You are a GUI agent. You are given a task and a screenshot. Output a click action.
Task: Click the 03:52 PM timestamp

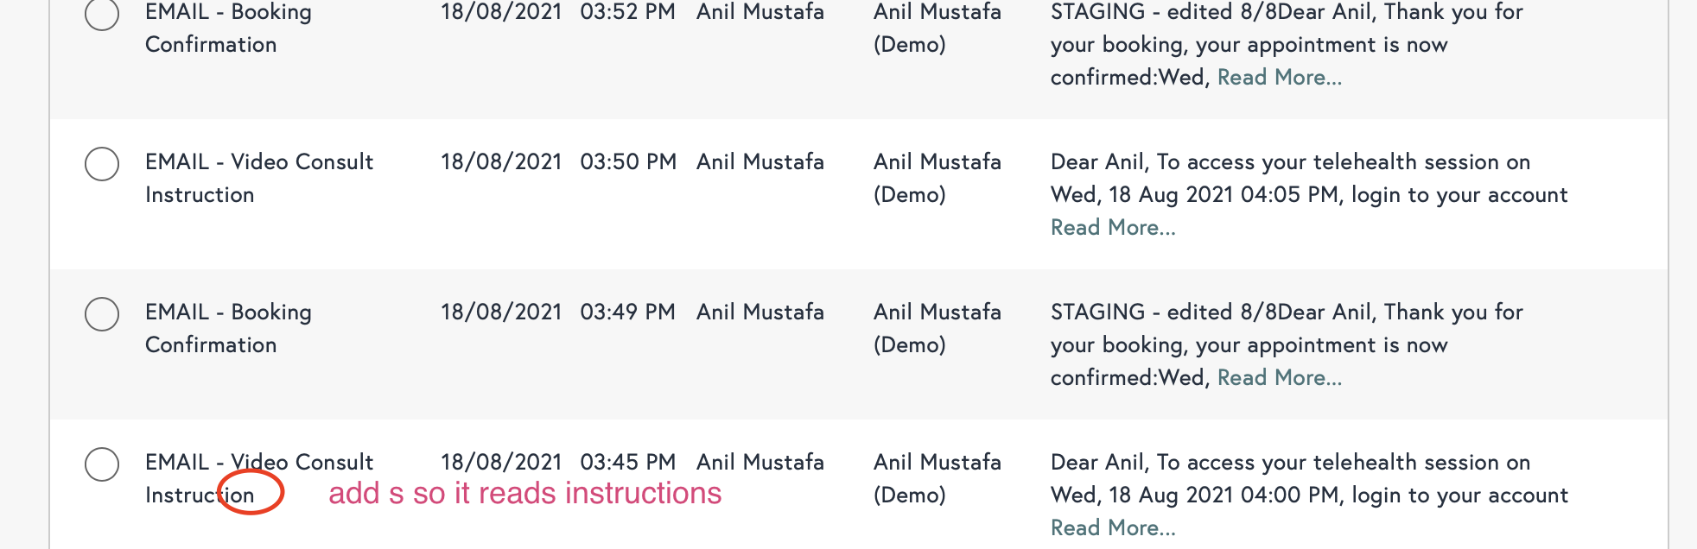click(628, 12)
